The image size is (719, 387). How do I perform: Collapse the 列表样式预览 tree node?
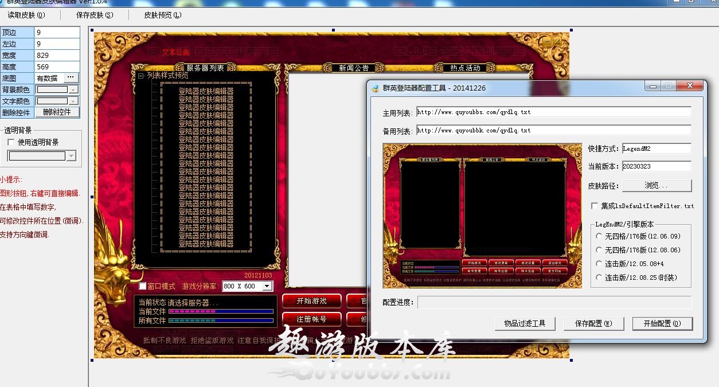click(140, 76)
